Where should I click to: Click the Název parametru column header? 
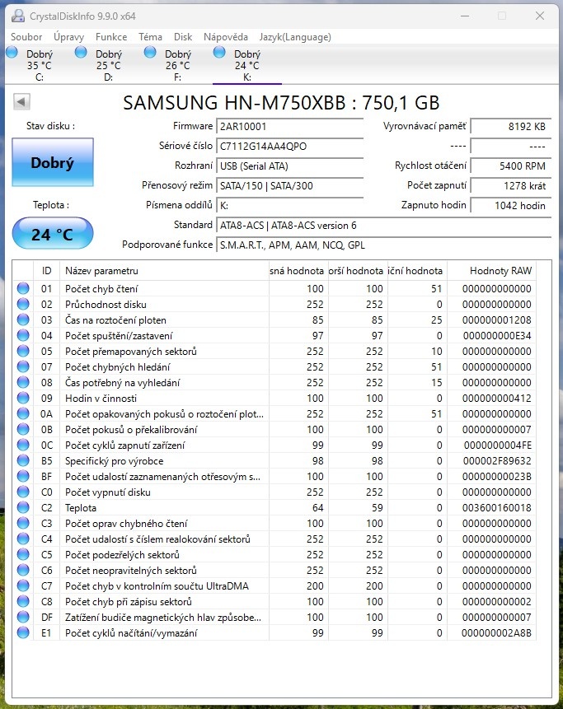coord(164,270)
